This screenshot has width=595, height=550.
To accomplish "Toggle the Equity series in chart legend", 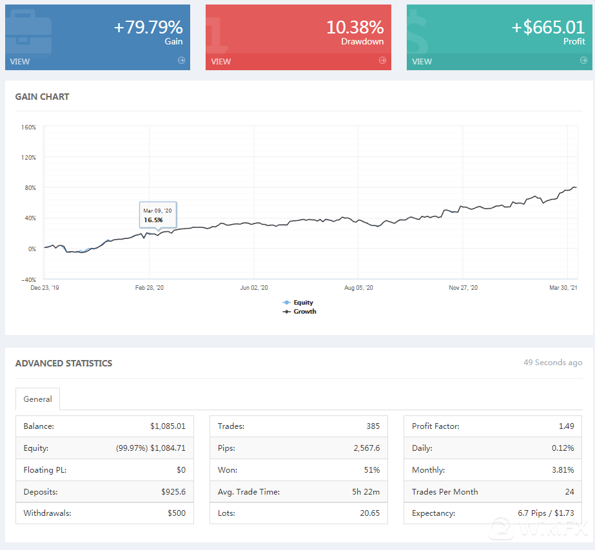I will click(x=303, y=302).
